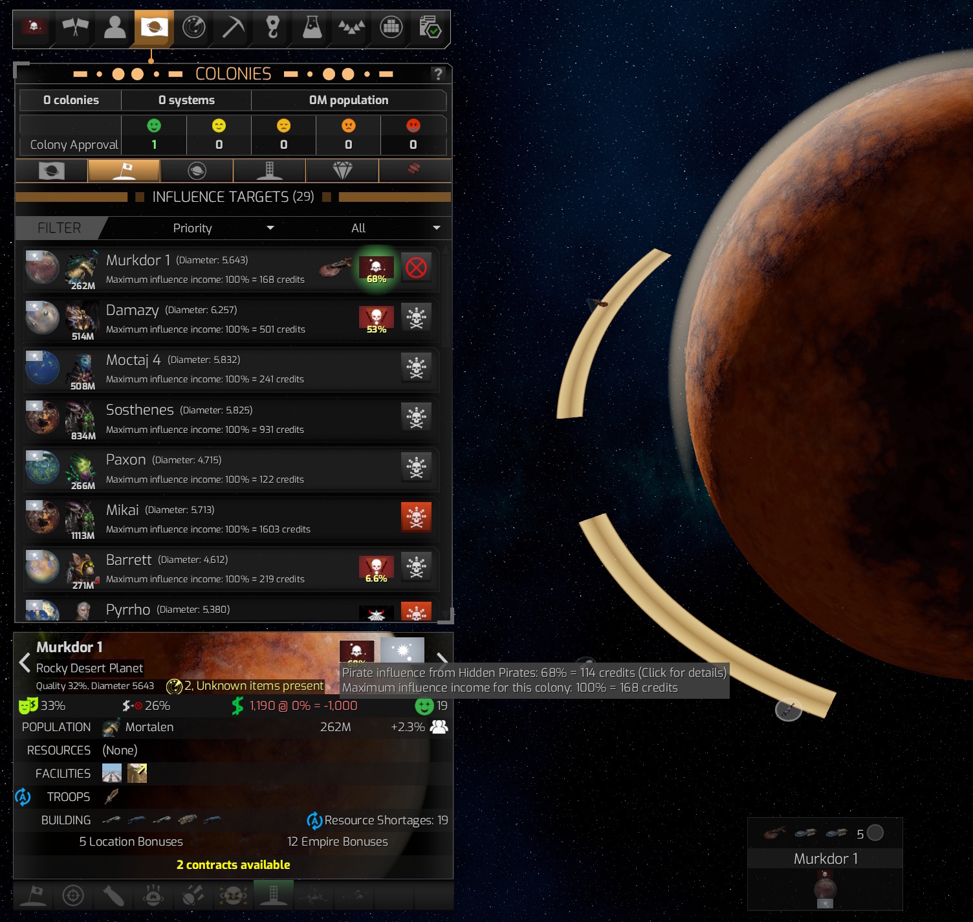Click the help question mark icon

(439, 74)
